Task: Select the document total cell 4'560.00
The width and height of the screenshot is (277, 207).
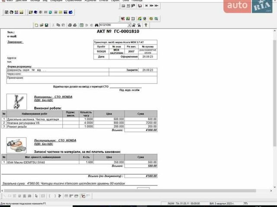Action: coord(141,176)
